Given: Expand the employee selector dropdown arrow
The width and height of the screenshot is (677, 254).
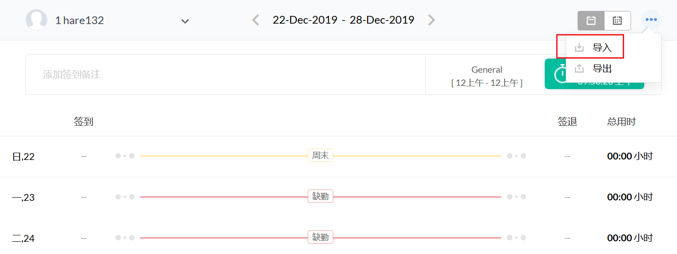Looking at the screenshot, I should tap(185, 21).
